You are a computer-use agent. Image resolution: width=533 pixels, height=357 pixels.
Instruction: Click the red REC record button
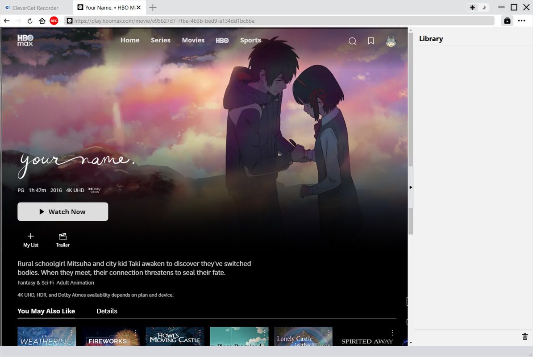[54, 21]
